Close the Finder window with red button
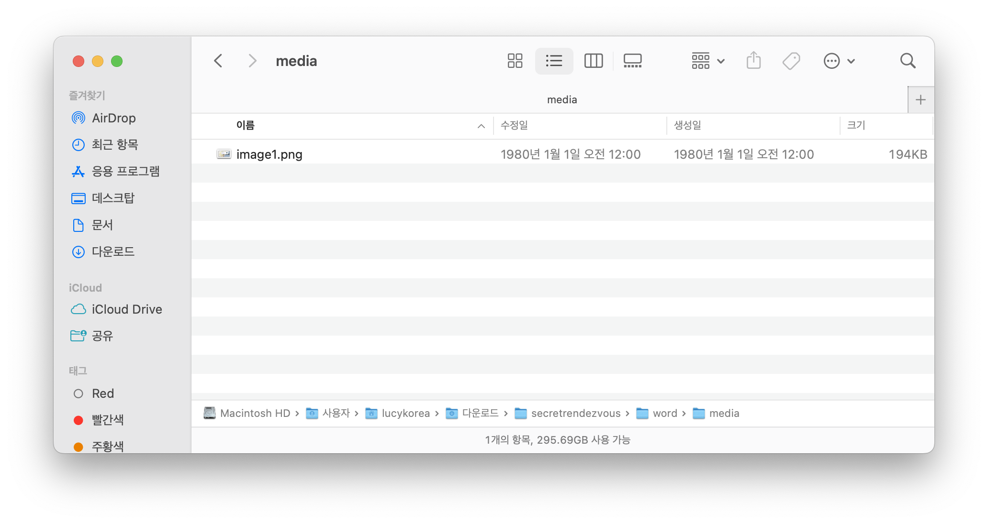This screenshot has height=524, width=988. (79, 61)
